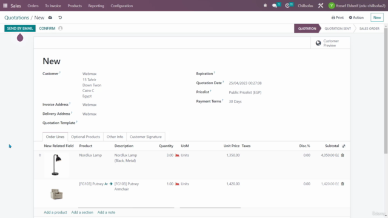Delete the Nordlux Lamp order line
The width and height of the screenshot is (388, 218).
pyautogui.click(x=343, y=155)
